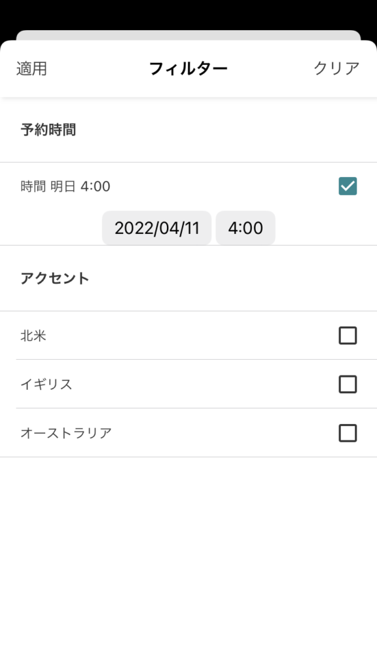The height and width of the screenshot is (671, 377).
Task: Tap blank space right of the 4:00 picker
Action: tap(326, 228)
